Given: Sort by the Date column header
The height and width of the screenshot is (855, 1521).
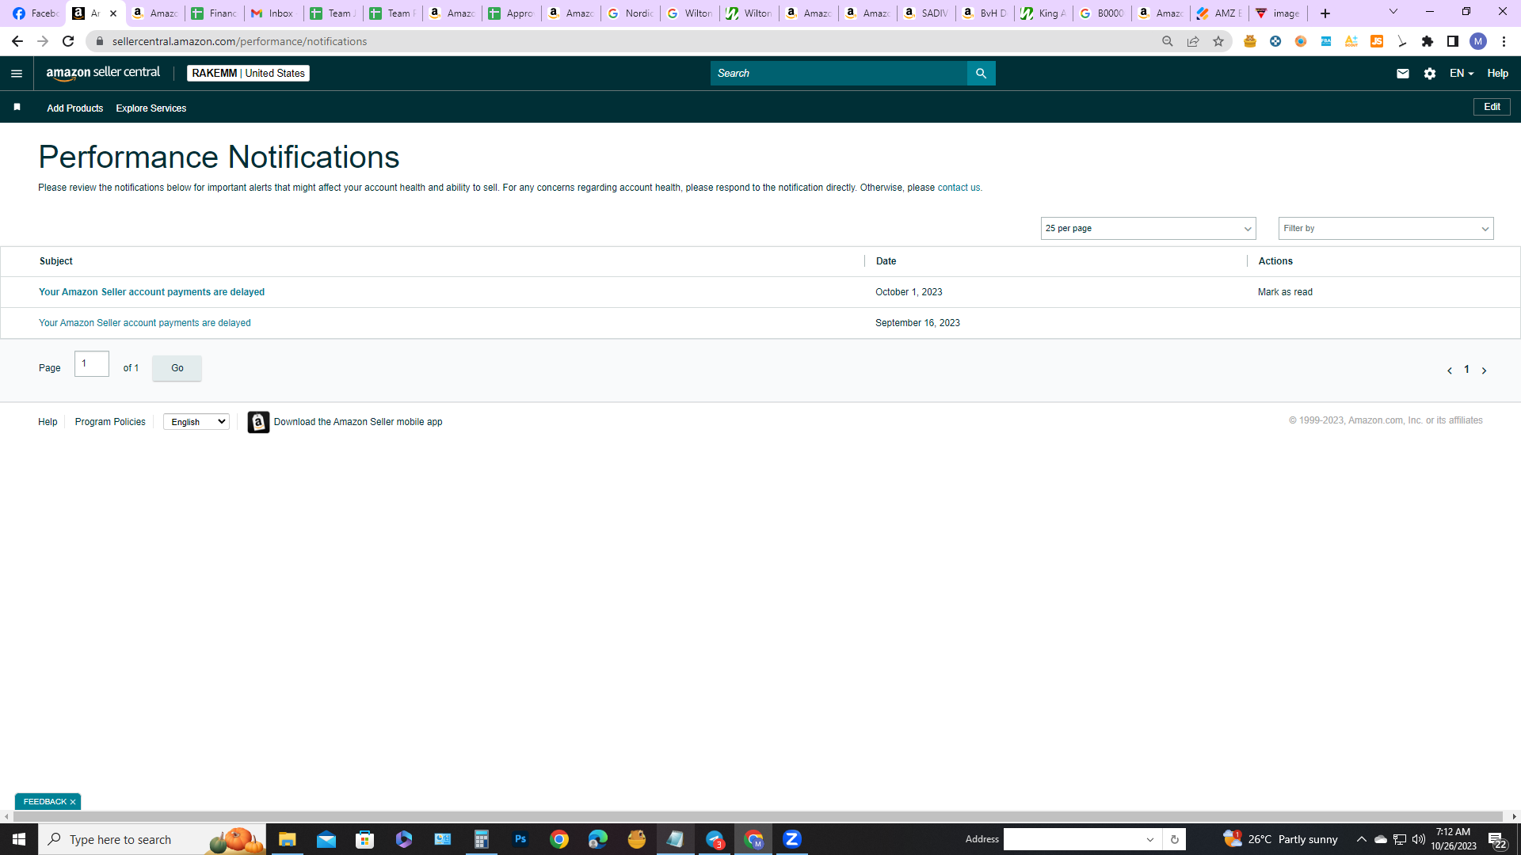Looking at the screenshot, I should coord(886,261).
